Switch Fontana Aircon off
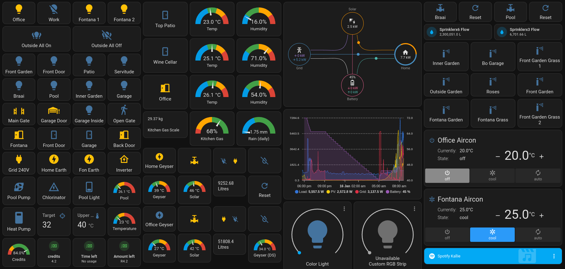Image resolution: width=565 pixels, height=269 pixels. 447,234
